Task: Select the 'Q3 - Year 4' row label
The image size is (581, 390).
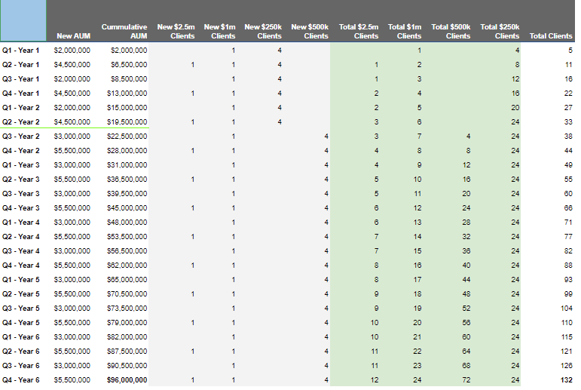Action: (21, 251)
